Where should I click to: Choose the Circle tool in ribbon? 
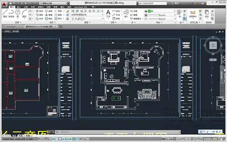coord(18,13)
